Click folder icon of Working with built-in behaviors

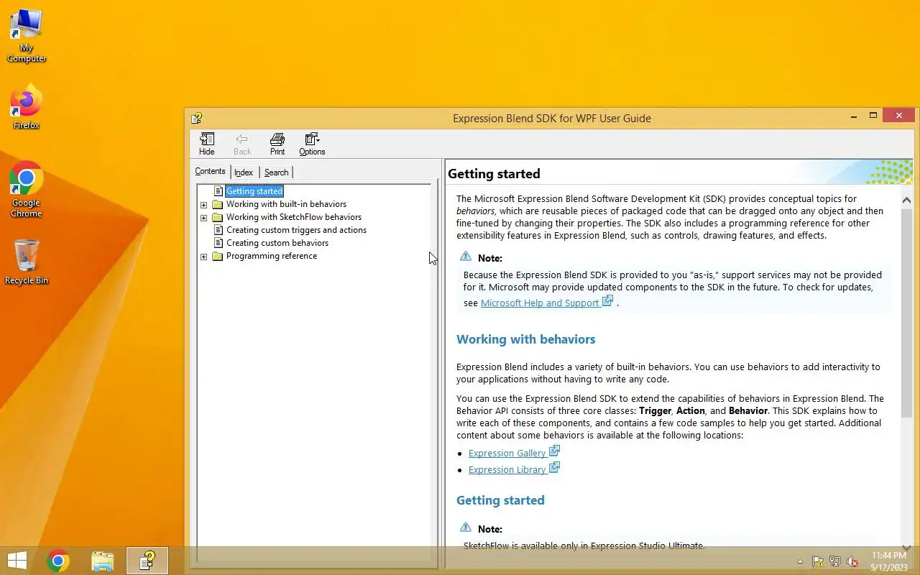(218, 204)
